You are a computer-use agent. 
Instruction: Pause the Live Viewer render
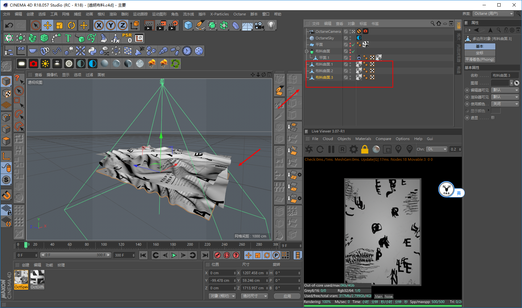[331, 150]
